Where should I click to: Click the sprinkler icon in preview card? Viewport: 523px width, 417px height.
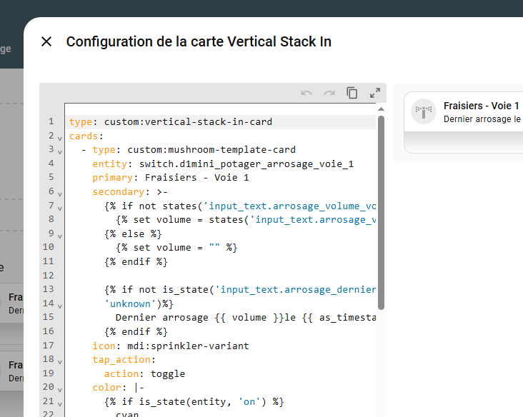click(x=424, y=111)
